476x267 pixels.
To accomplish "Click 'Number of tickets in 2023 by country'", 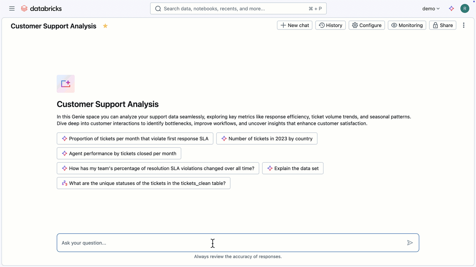I will click(x=267, y=138).
